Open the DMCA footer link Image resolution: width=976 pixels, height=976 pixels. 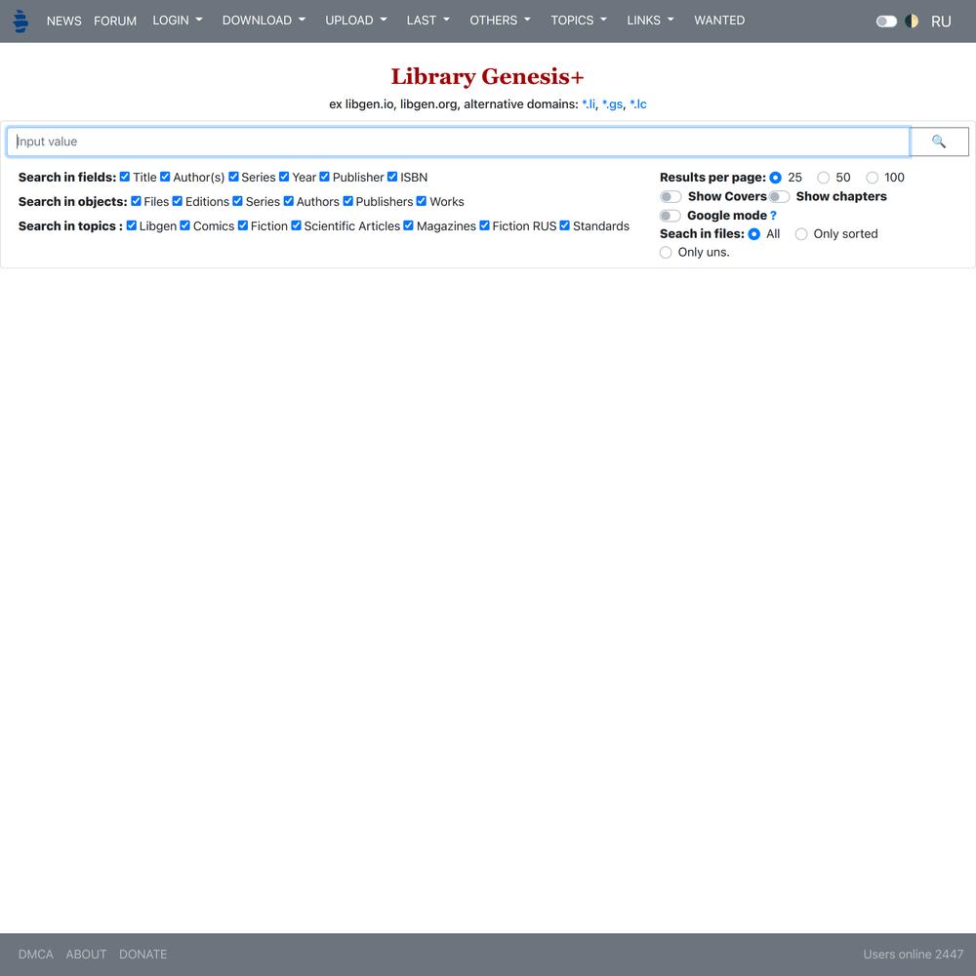pyautogui.click(x=35, y=955)
